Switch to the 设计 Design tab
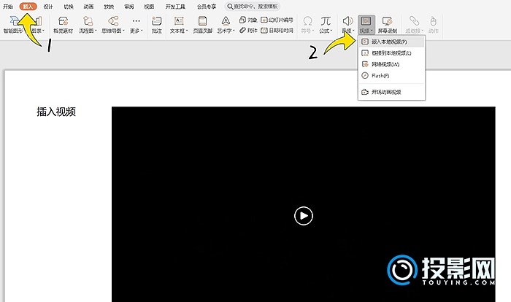The height and width of the screenshot is (302, 511). click(x=48, y=7)
